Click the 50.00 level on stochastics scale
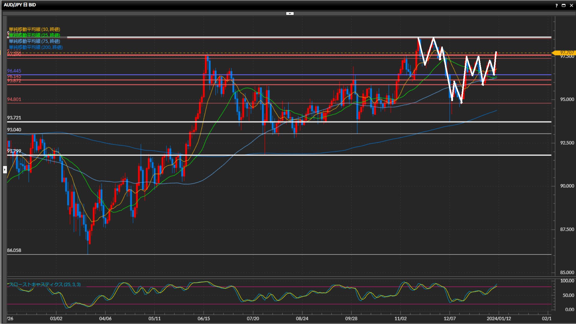 click(x=568, y=295)
